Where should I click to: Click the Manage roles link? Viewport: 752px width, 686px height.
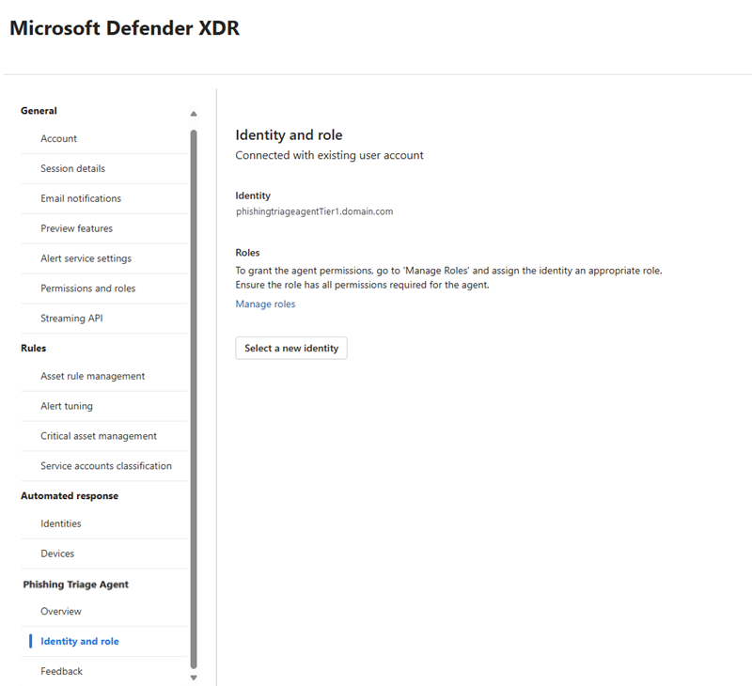(265, 304)
